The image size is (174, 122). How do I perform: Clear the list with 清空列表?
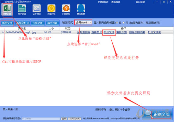click(52, 23)
